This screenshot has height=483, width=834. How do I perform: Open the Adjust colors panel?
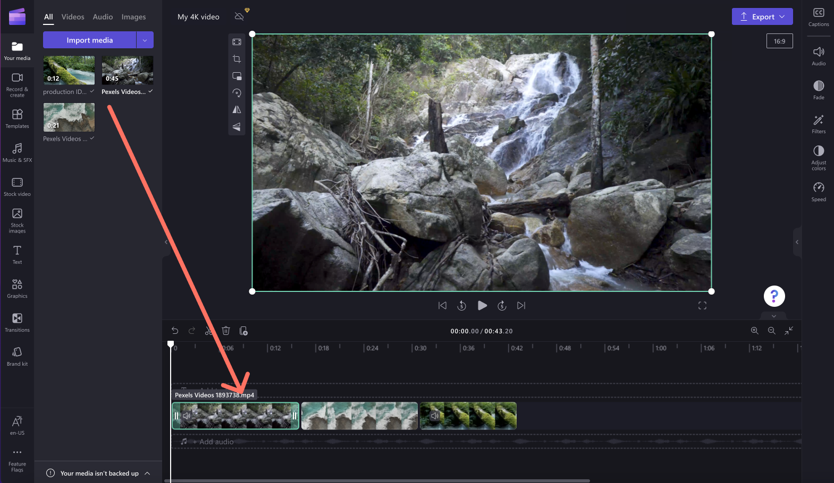point(819,158)
